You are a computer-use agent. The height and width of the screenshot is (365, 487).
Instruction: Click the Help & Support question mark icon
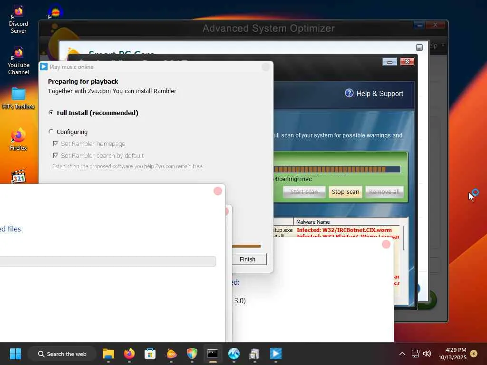[349, 93]
